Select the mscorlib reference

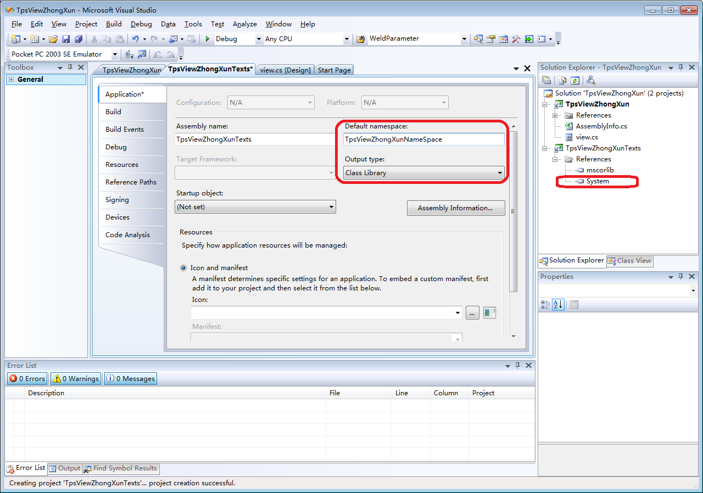pyautogui.click(x=600, y=170)
